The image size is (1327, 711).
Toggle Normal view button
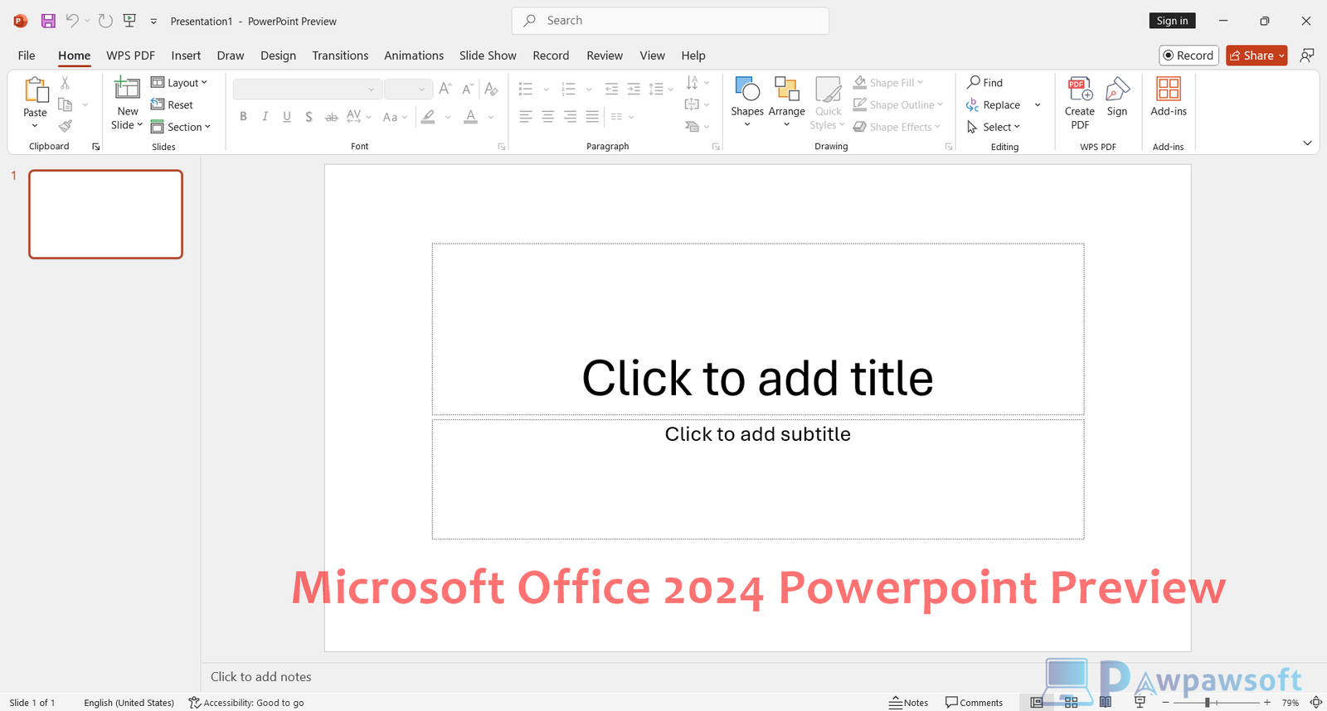click(x=1037, y=702)
